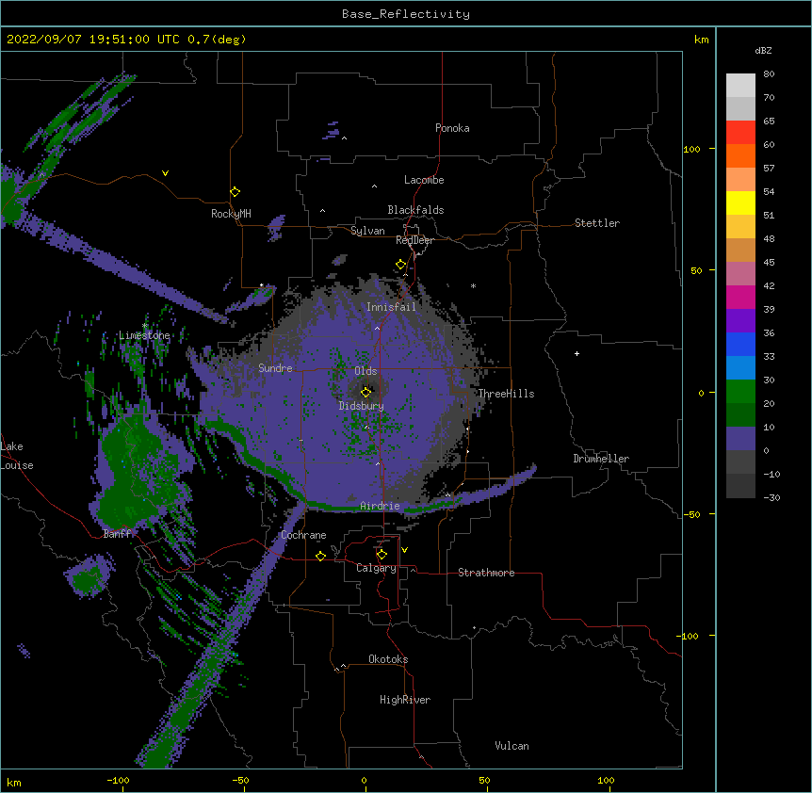Click the dBZ legend heading

763,50
